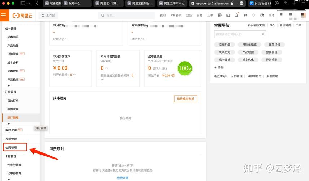Open 支持 header menu
Screen dimensions: 309x181
click(199, 16)
